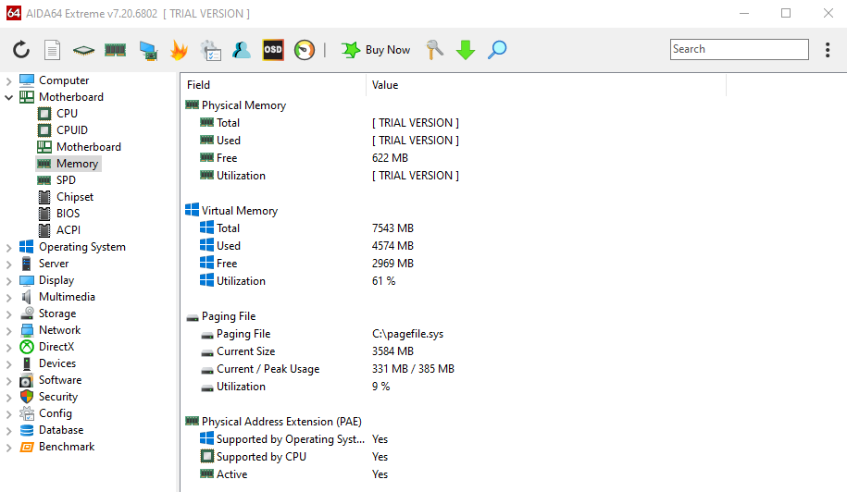Open the BIOS tree item
This screenshot has width=847, height=492.
tap(69, 214)
